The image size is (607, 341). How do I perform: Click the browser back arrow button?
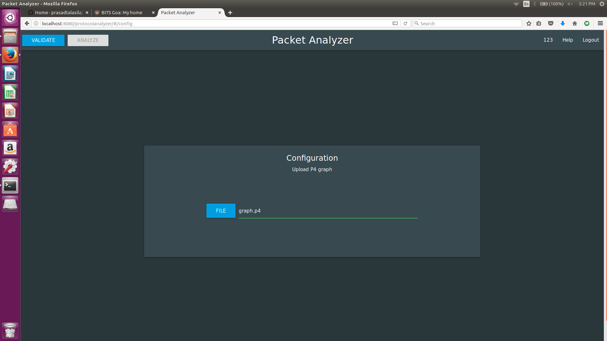click(x=27, y=23)
